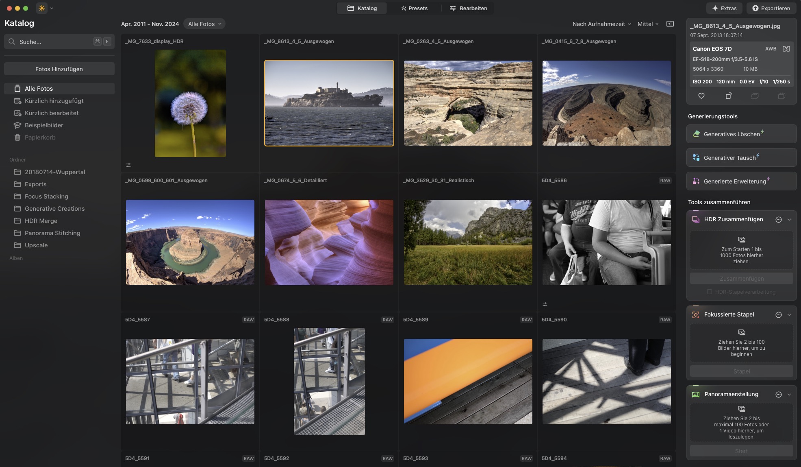Viewport: 801px width, 467px height.
Task: Click the Zusammenfügen HDR merge button
Action: (x=742, y=279)
